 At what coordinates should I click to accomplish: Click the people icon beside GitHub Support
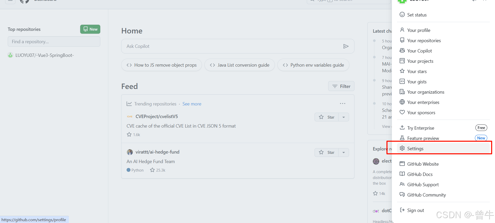[x=402, y=184]
